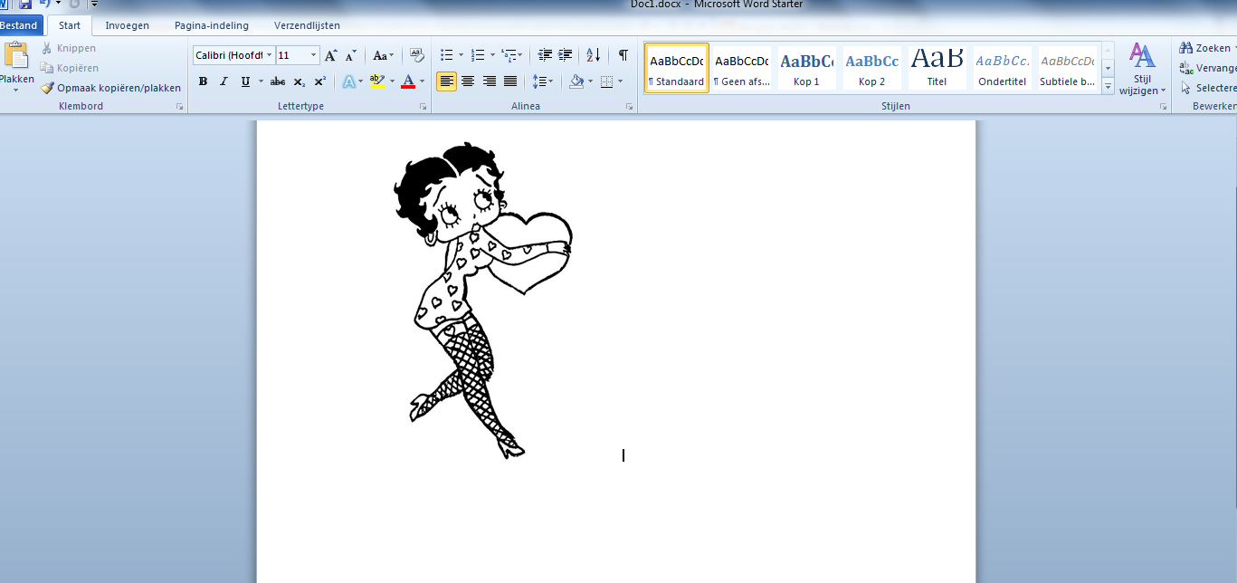Click the shading paint bucket icon
Viewport: 1237px width, 583px height.
point(576,81)
